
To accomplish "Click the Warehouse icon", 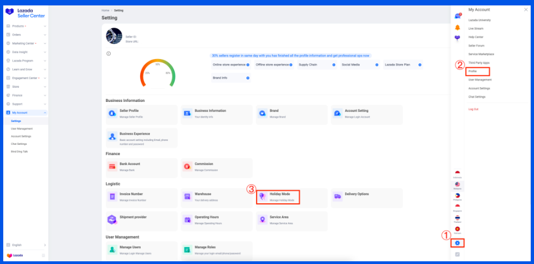I will [187, 196].
